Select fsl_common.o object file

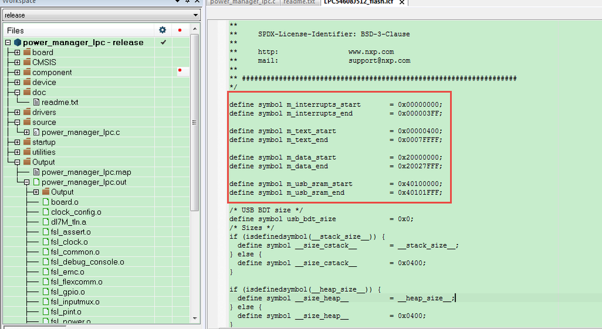tap(75, 252)
